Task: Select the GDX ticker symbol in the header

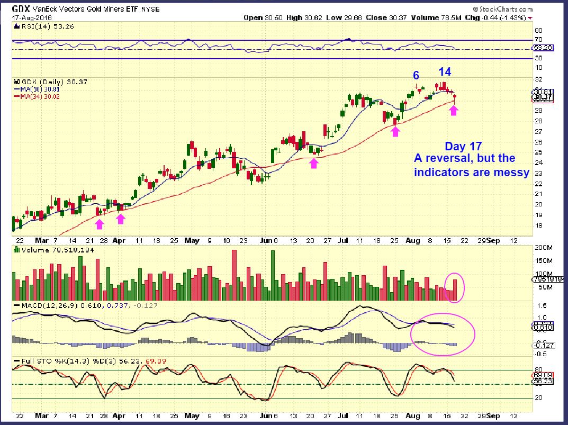Action: click(21, 9)
